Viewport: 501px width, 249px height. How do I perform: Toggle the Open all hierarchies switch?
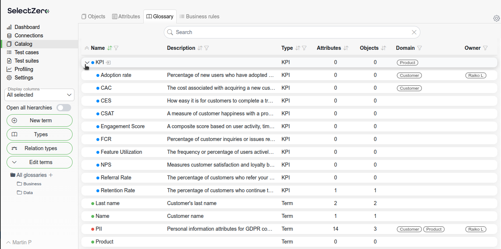[x=63, y=108]
